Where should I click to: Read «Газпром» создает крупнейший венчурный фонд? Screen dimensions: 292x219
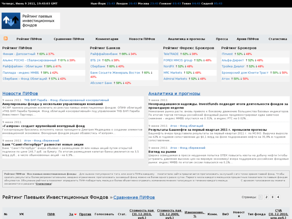click(x=43, y=126)
